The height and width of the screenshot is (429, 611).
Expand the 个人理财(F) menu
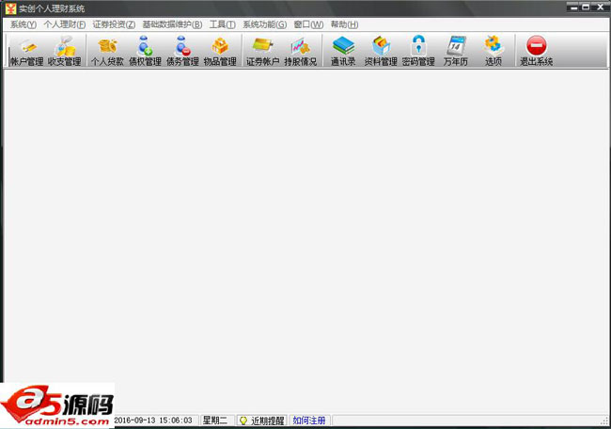[64, 24]
